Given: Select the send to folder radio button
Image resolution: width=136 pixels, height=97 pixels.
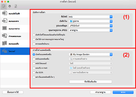Looking at the screenshot, I should tap(34, 63).
